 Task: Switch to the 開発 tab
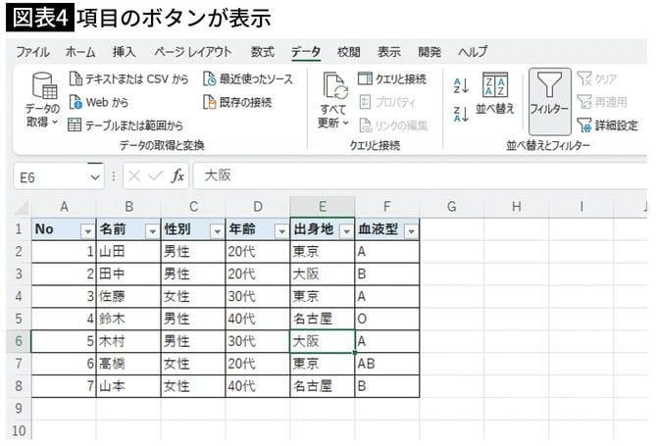430,52
